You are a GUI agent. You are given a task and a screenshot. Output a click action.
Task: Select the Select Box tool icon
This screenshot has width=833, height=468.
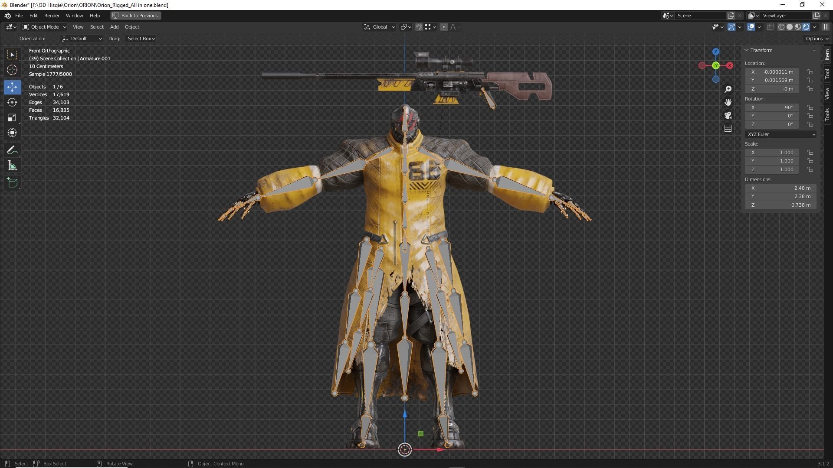(12, 54)
